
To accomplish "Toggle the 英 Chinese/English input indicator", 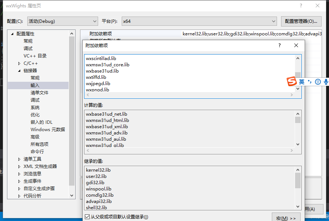I will coord(302,82).
